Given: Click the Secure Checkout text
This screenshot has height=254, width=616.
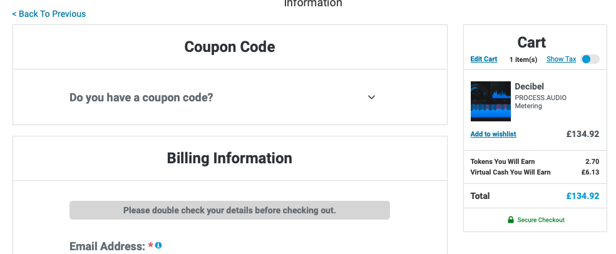Looking at the screenshot, I should click(541, 220).
